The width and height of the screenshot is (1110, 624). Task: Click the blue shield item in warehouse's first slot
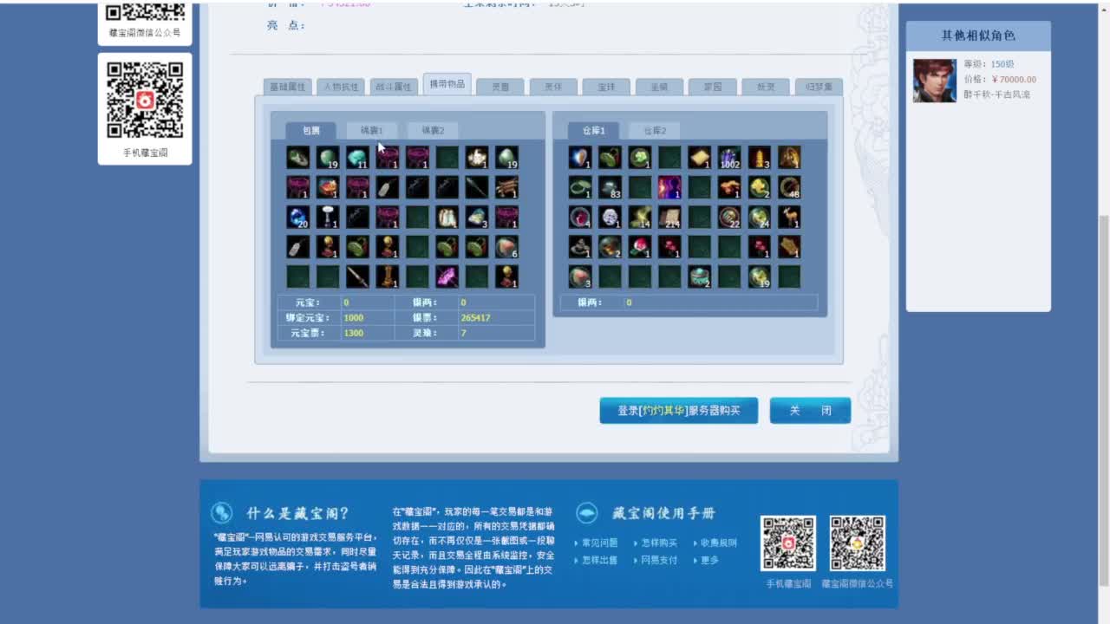pyautogui.click(x=580, y=158)
